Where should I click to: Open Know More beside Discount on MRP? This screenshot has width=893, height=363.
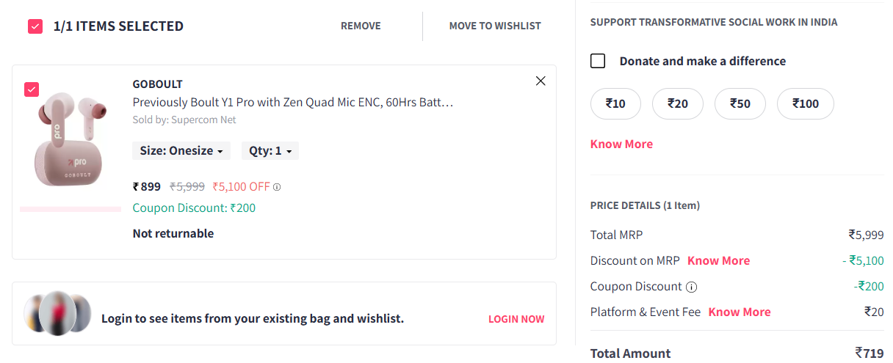tap(718, 261)
